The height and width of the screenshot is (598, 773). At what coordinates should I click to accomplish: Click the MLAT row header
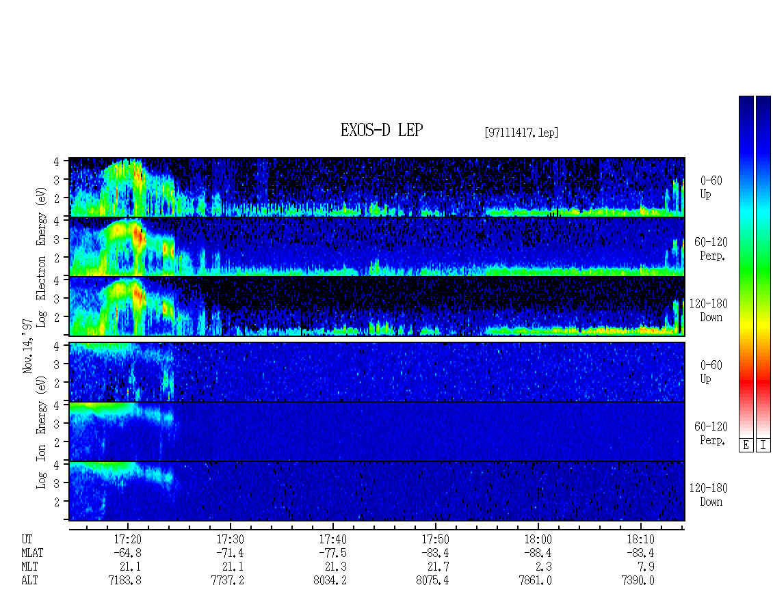(32, 553)
